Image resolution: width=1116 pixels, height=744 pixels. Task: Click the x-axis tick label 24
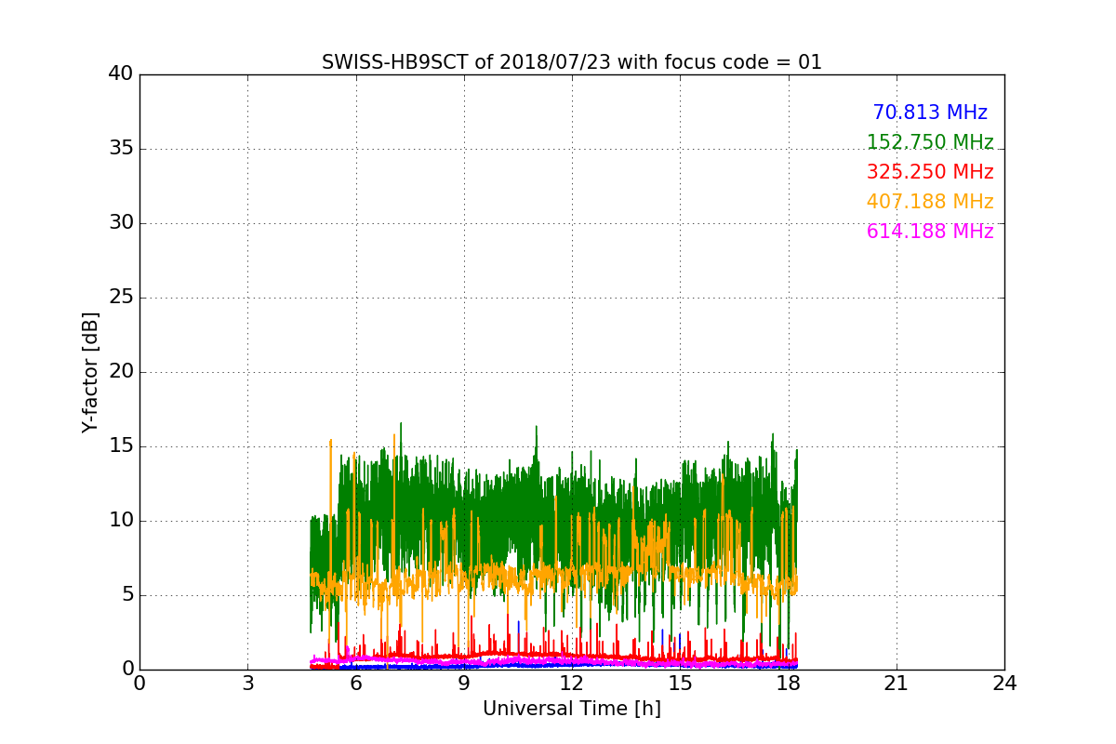tap(1004, 684)
